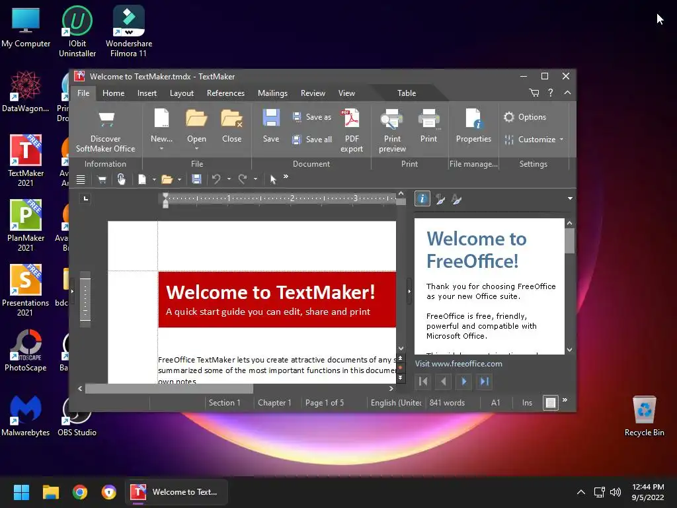Undo the last action
Viewport: 677px width, 508px height.
[216, 179]
